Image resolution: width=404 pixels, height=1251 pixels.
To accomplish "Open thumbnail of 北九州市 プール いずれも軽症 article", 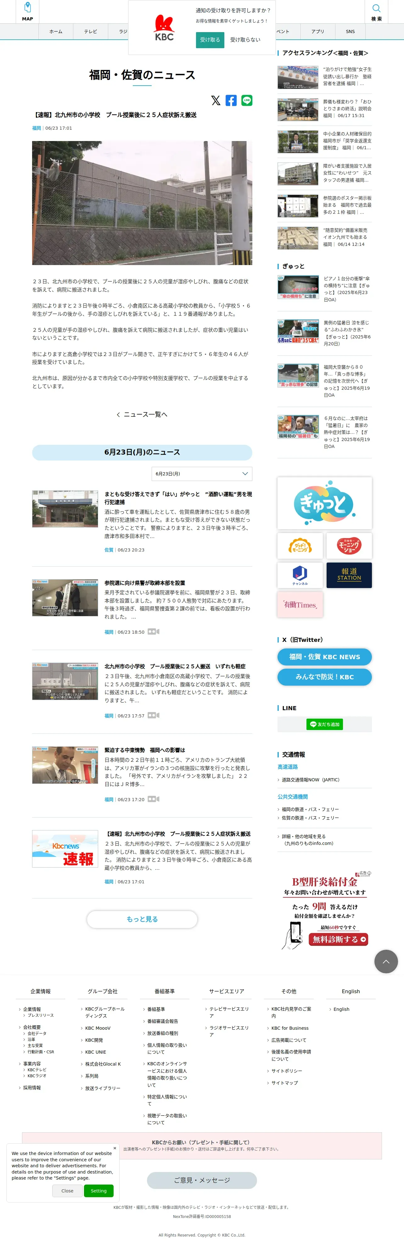I will tap(65, 681).
